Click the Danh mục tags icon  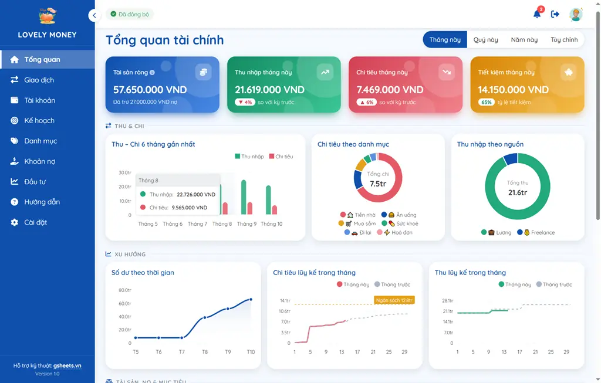click(x=14, y=141)
